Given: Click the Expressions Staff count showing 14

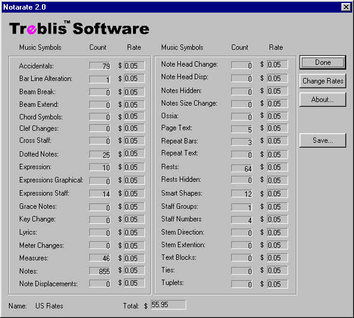Looking at the screenshot, I should [100, 194].
